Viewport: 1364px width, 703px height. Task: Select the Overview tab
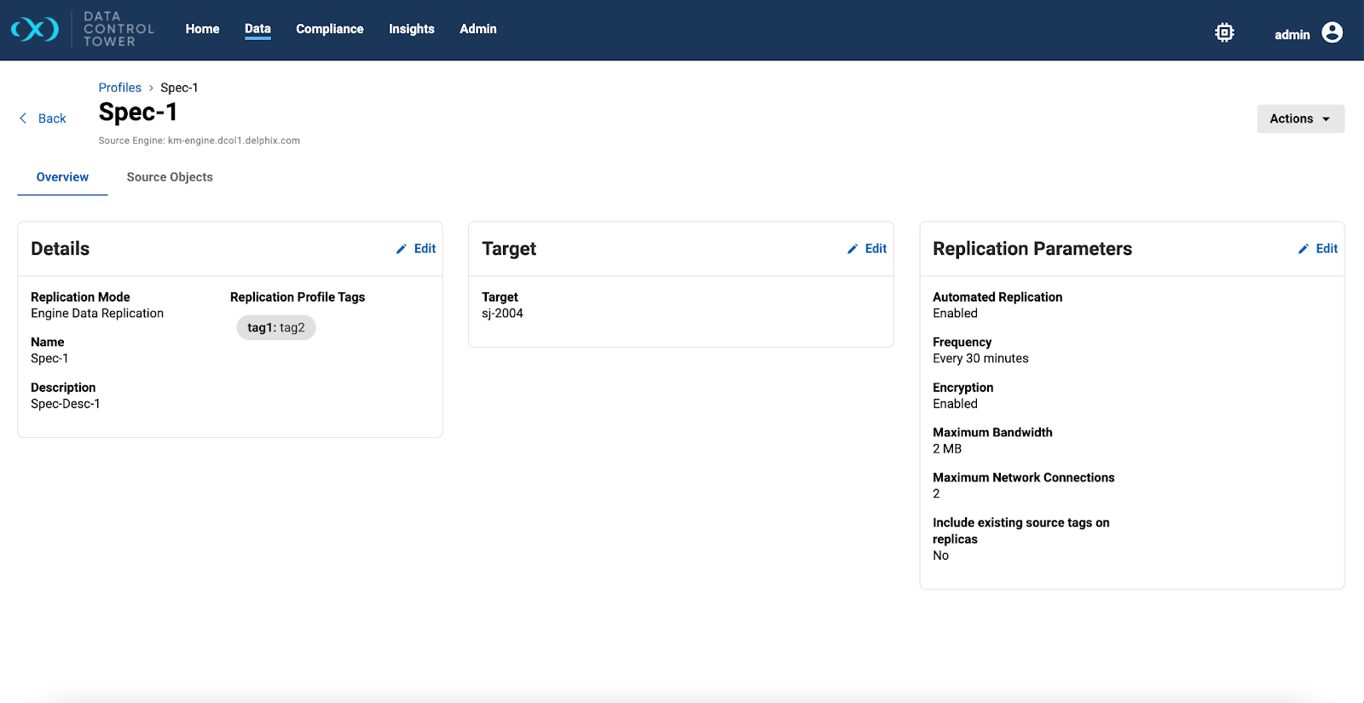pos(62,177)
